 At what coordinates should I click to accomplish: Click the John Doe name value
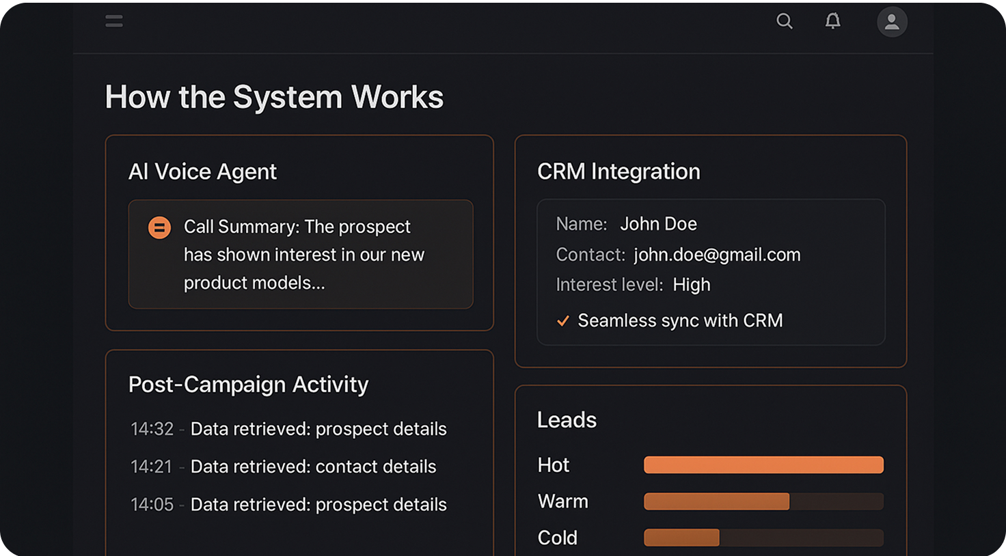click(658, 224)
